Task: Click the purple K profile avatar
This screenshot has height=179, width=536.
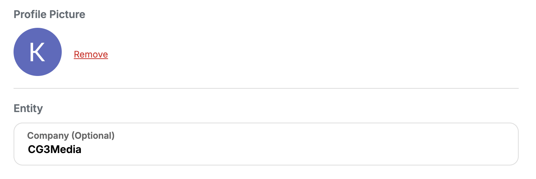Action: click(38, 52)
